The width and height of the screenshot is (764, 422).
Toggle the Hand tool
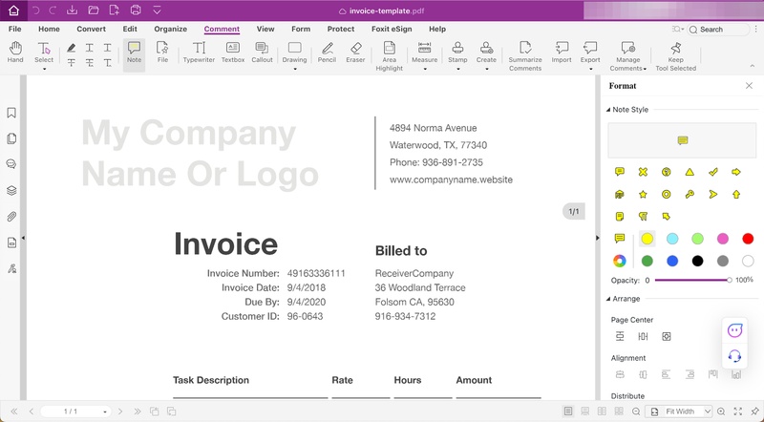[15, 53]
